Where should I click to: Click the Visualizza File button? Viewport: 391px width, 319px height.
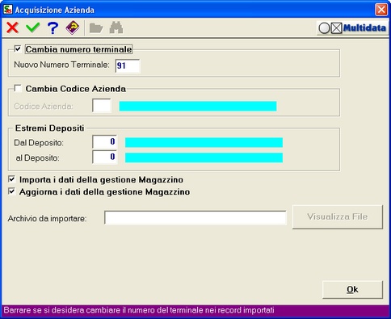point(338,217)
